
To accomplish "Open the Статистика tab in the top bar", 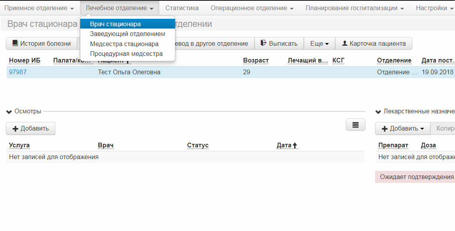I will 182,8.
